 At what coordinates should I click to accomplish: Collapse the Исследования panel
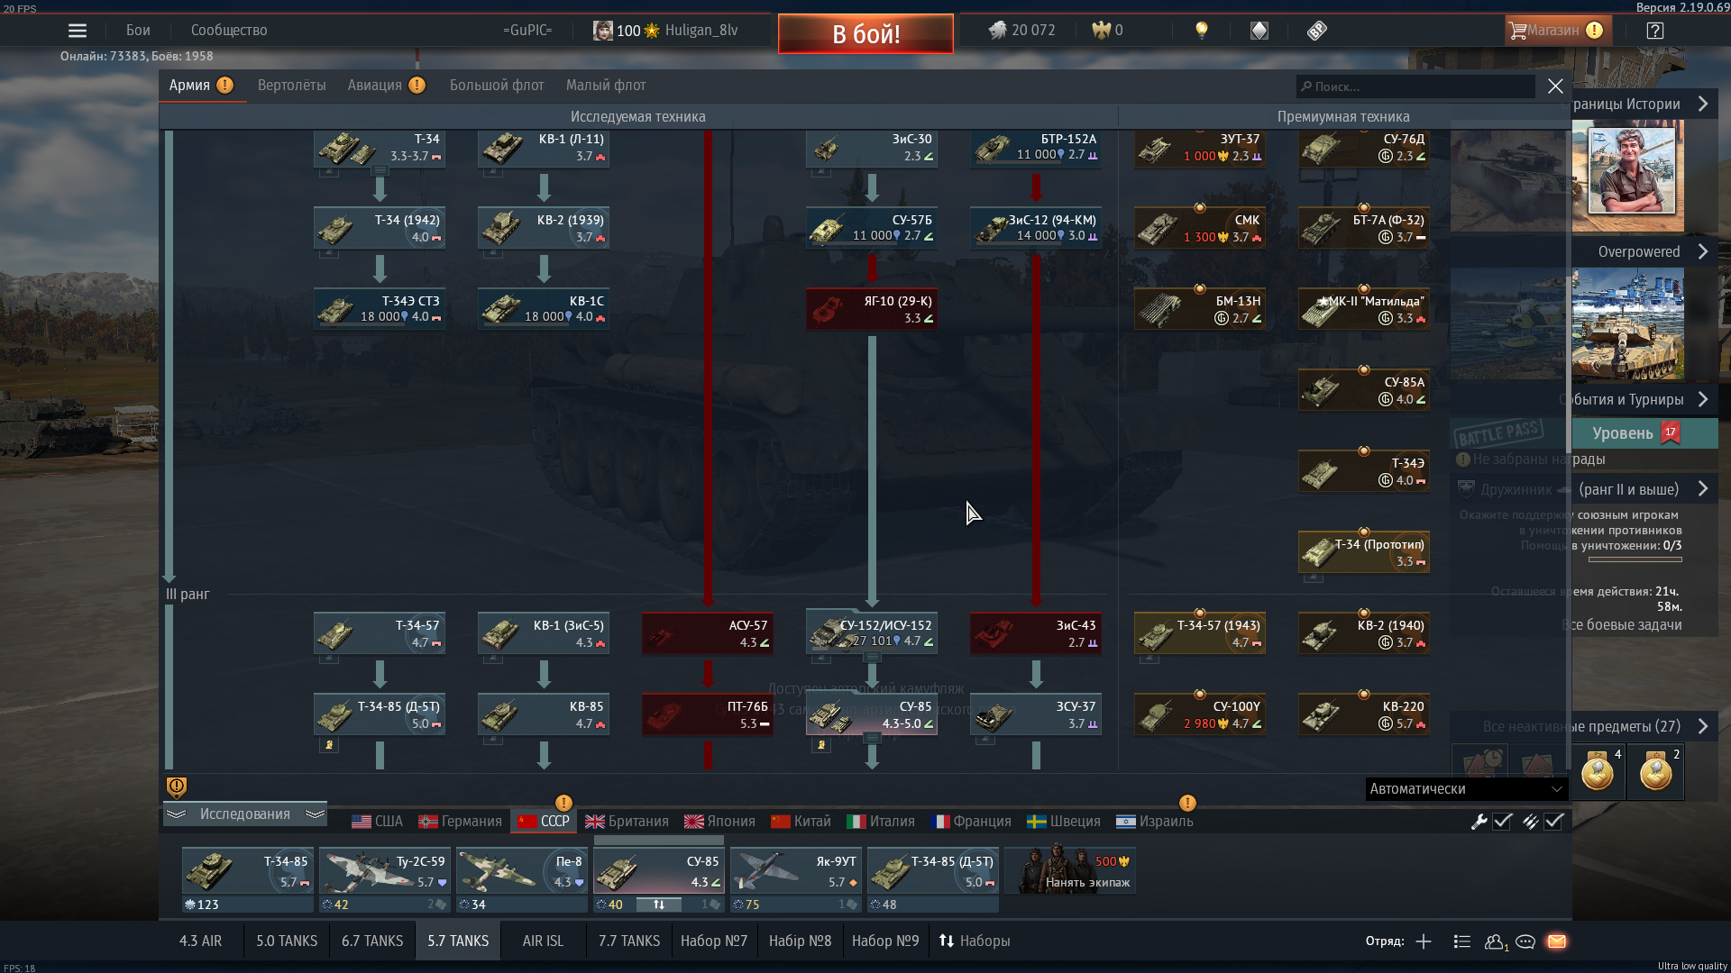coord(244,814)
